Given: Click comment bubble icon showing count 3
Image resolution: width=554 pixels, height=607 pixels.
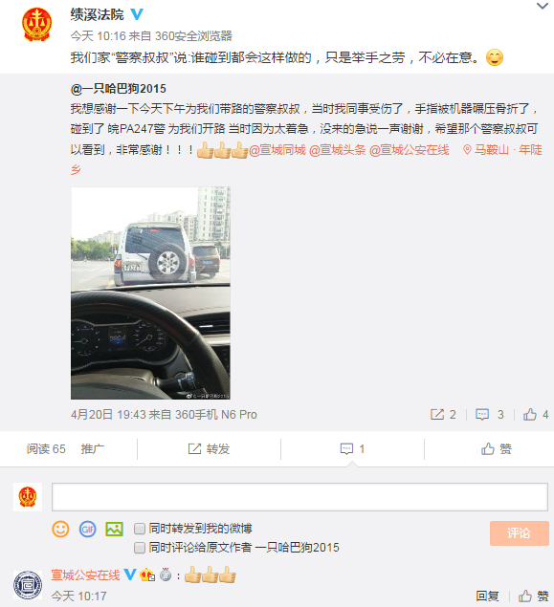Looking at the screenshot, I should pos(489,415).
